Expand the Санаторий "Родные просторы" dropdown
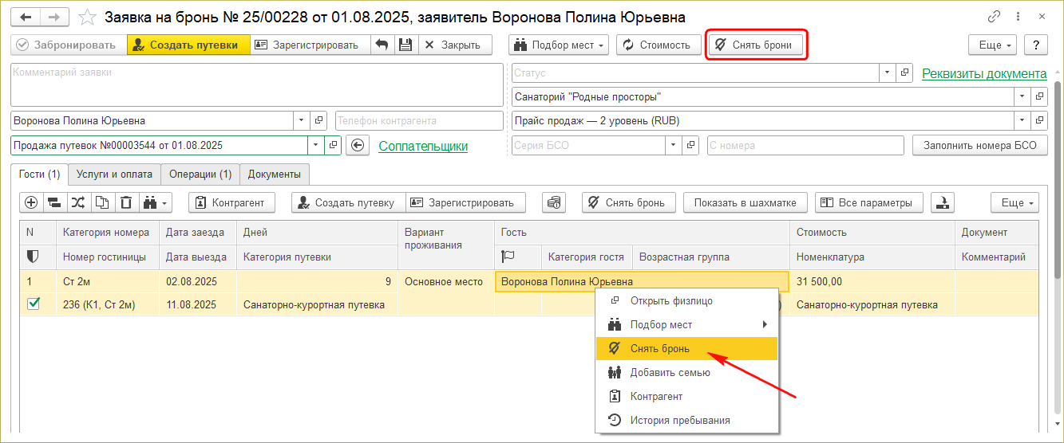The width and height of the screenshot is (1064, 443). 1022,96
